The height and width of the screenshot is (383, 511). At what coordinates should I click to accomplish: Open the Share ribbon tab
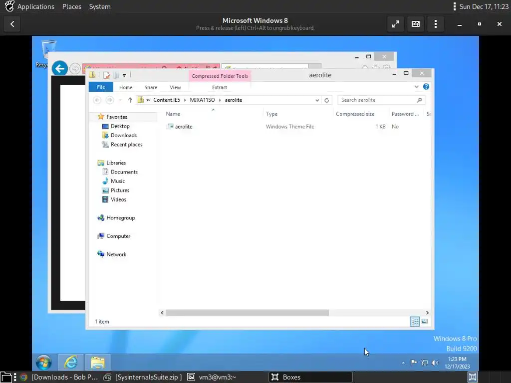pos(151,87)
